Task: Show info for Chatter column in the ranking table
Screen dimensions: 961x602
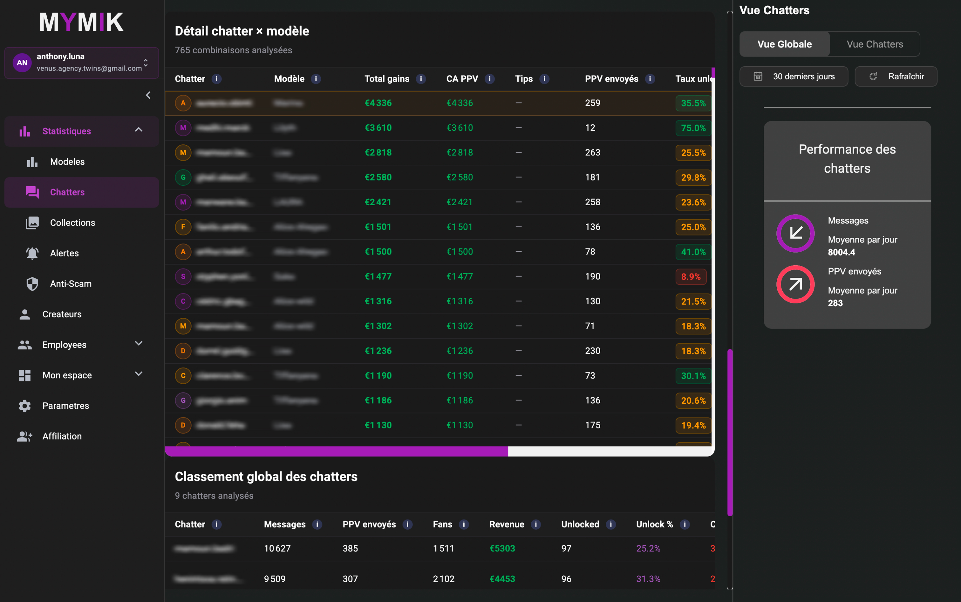Action: [x=216, y=524]
